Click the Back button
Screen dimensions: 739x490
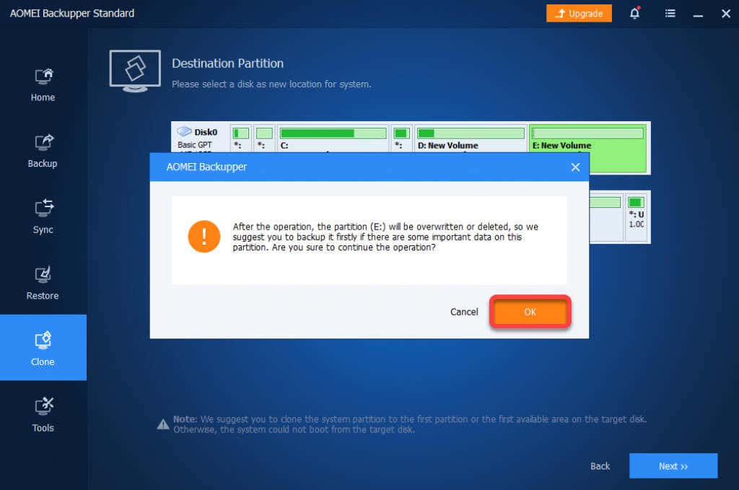click(x=600, y=466)
